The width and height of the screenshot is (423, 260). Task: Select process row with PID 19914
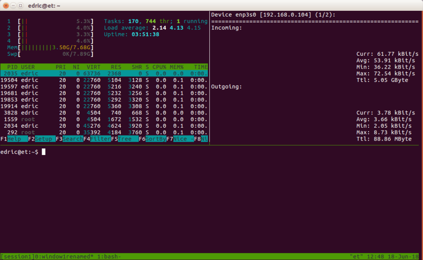(104, 106)
